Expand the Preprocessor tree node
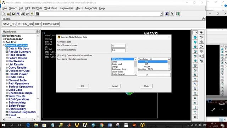227x128 pixels. (4, 39)
